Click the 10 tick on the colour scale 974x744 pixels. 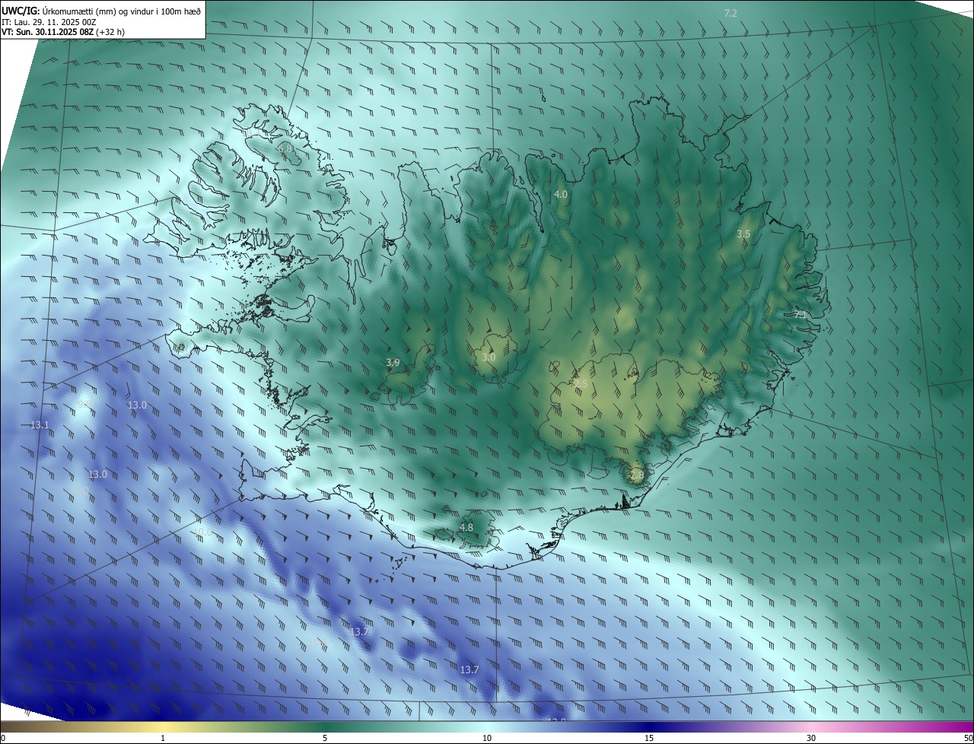pyautogui.click(x=487, y=738)
